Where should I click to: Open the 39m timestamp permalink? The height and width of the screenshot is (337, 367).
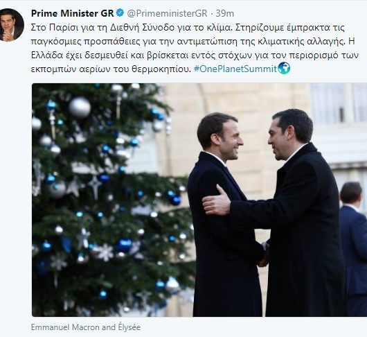224,13
